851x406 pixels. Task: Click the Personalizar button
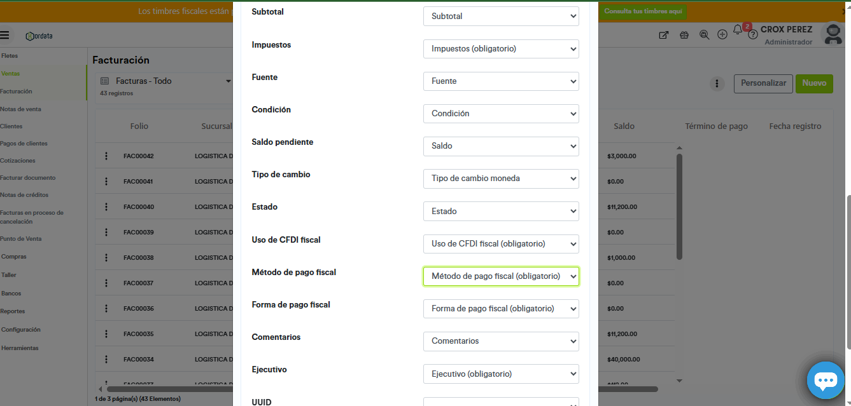(763, 83)
